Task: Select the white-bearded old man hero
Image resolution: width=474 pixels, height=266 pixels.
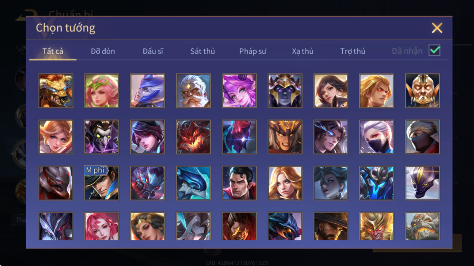Action: [193, 91]
